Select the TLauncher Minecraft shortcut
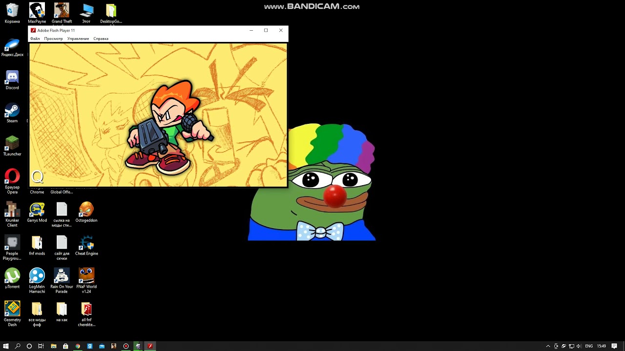Image resolution: width=625 pixels, height=351 pixels. pos(12,146)
